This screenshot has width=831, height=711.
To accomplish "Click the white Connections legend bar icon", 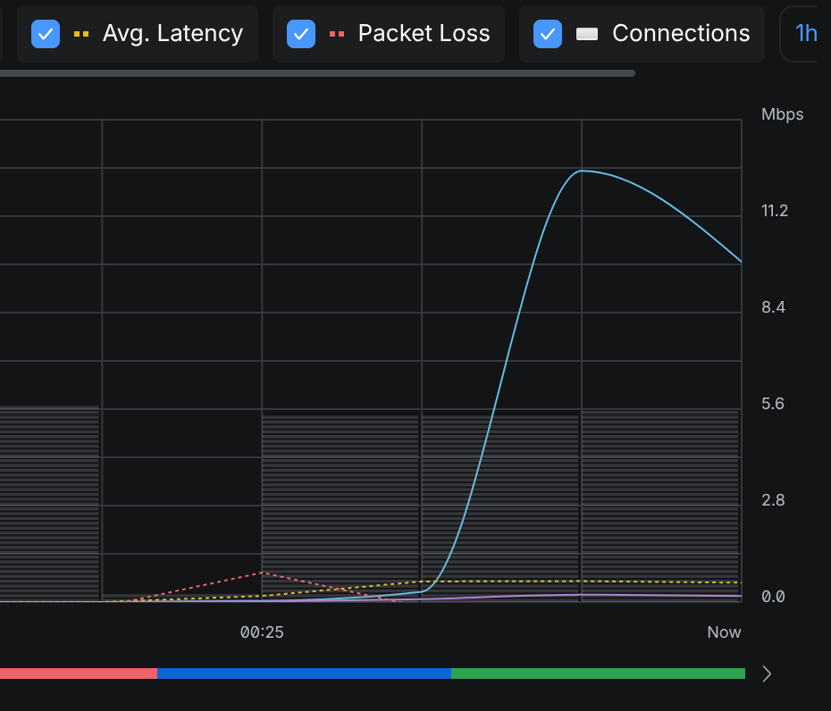I will click(x=587, y=34).
